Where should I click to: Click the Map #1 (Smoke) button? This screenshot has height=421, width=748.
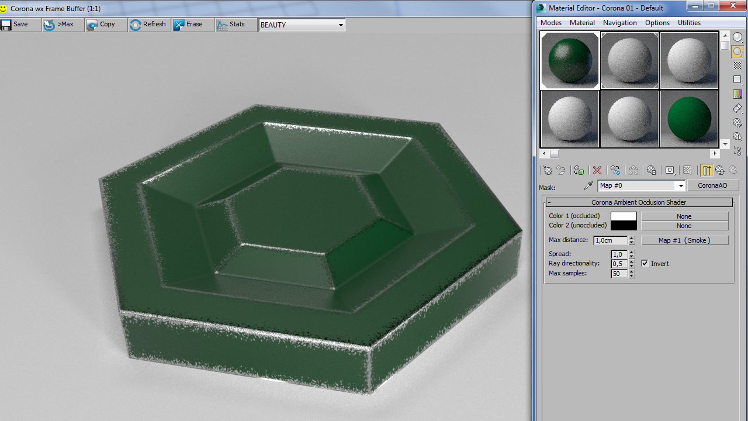(x=684, y=240)
